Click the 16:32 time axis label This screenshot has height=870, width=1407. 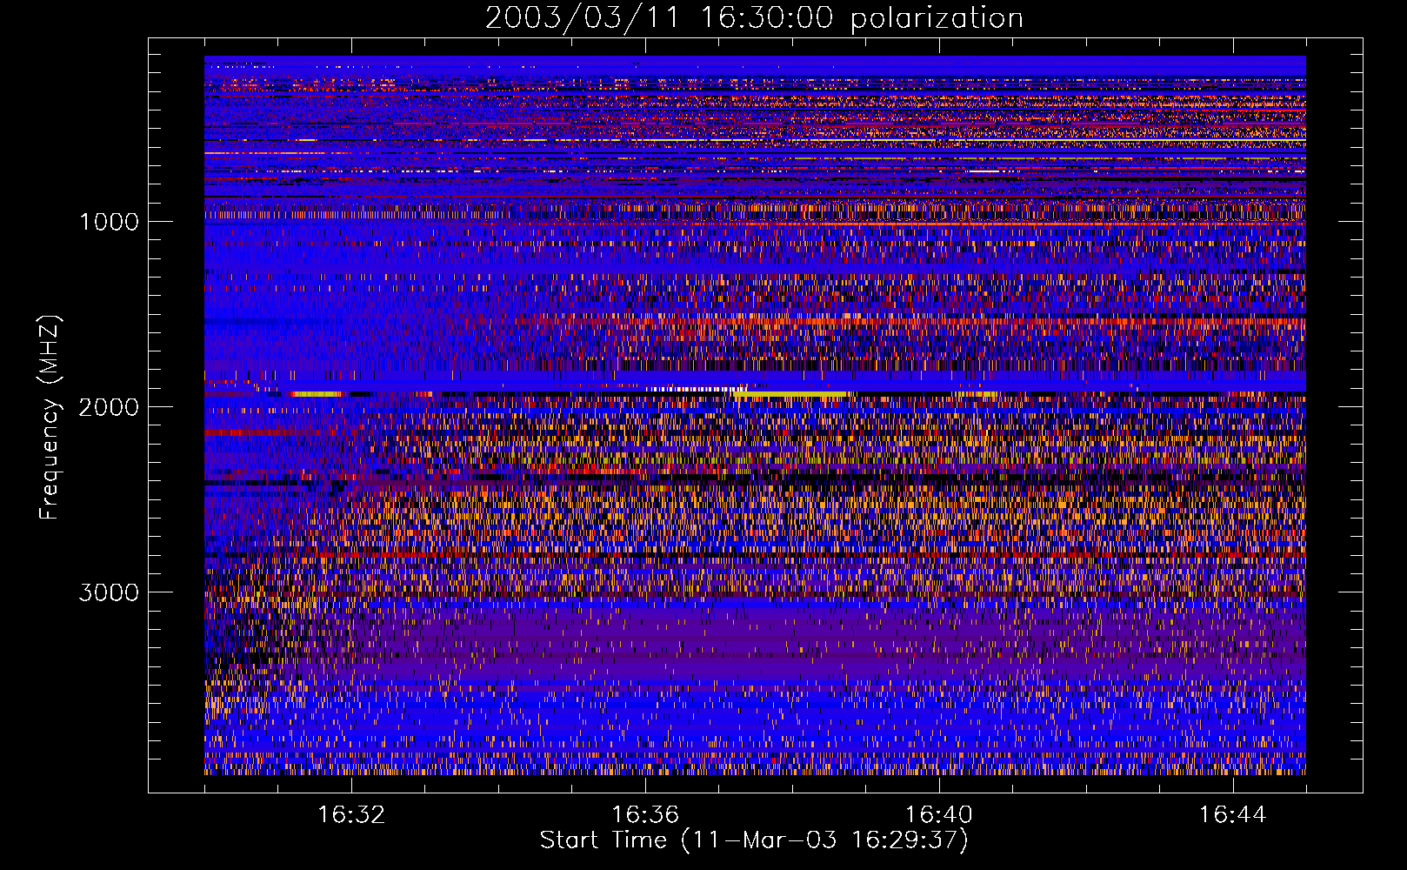tap(351, 815)
